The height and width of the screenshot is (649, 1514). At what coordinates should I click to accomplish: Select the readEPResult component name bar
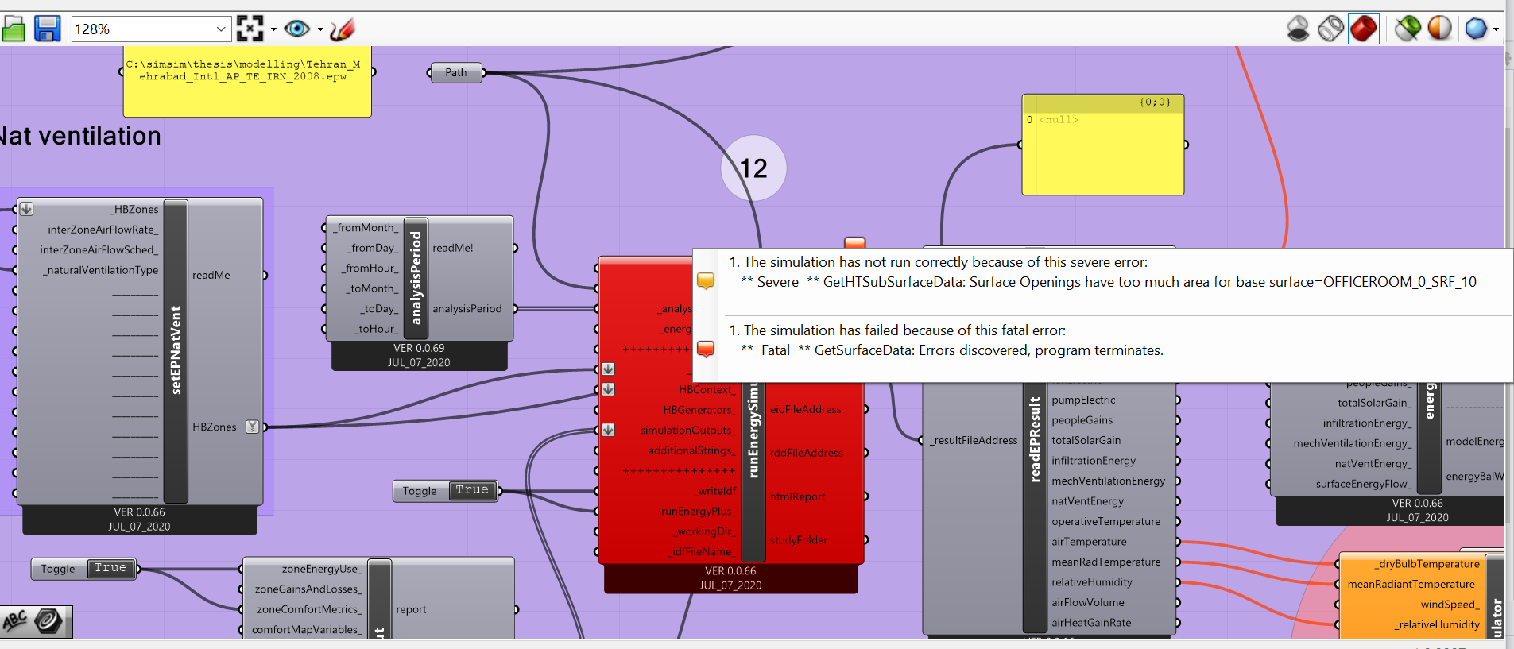1034,508
